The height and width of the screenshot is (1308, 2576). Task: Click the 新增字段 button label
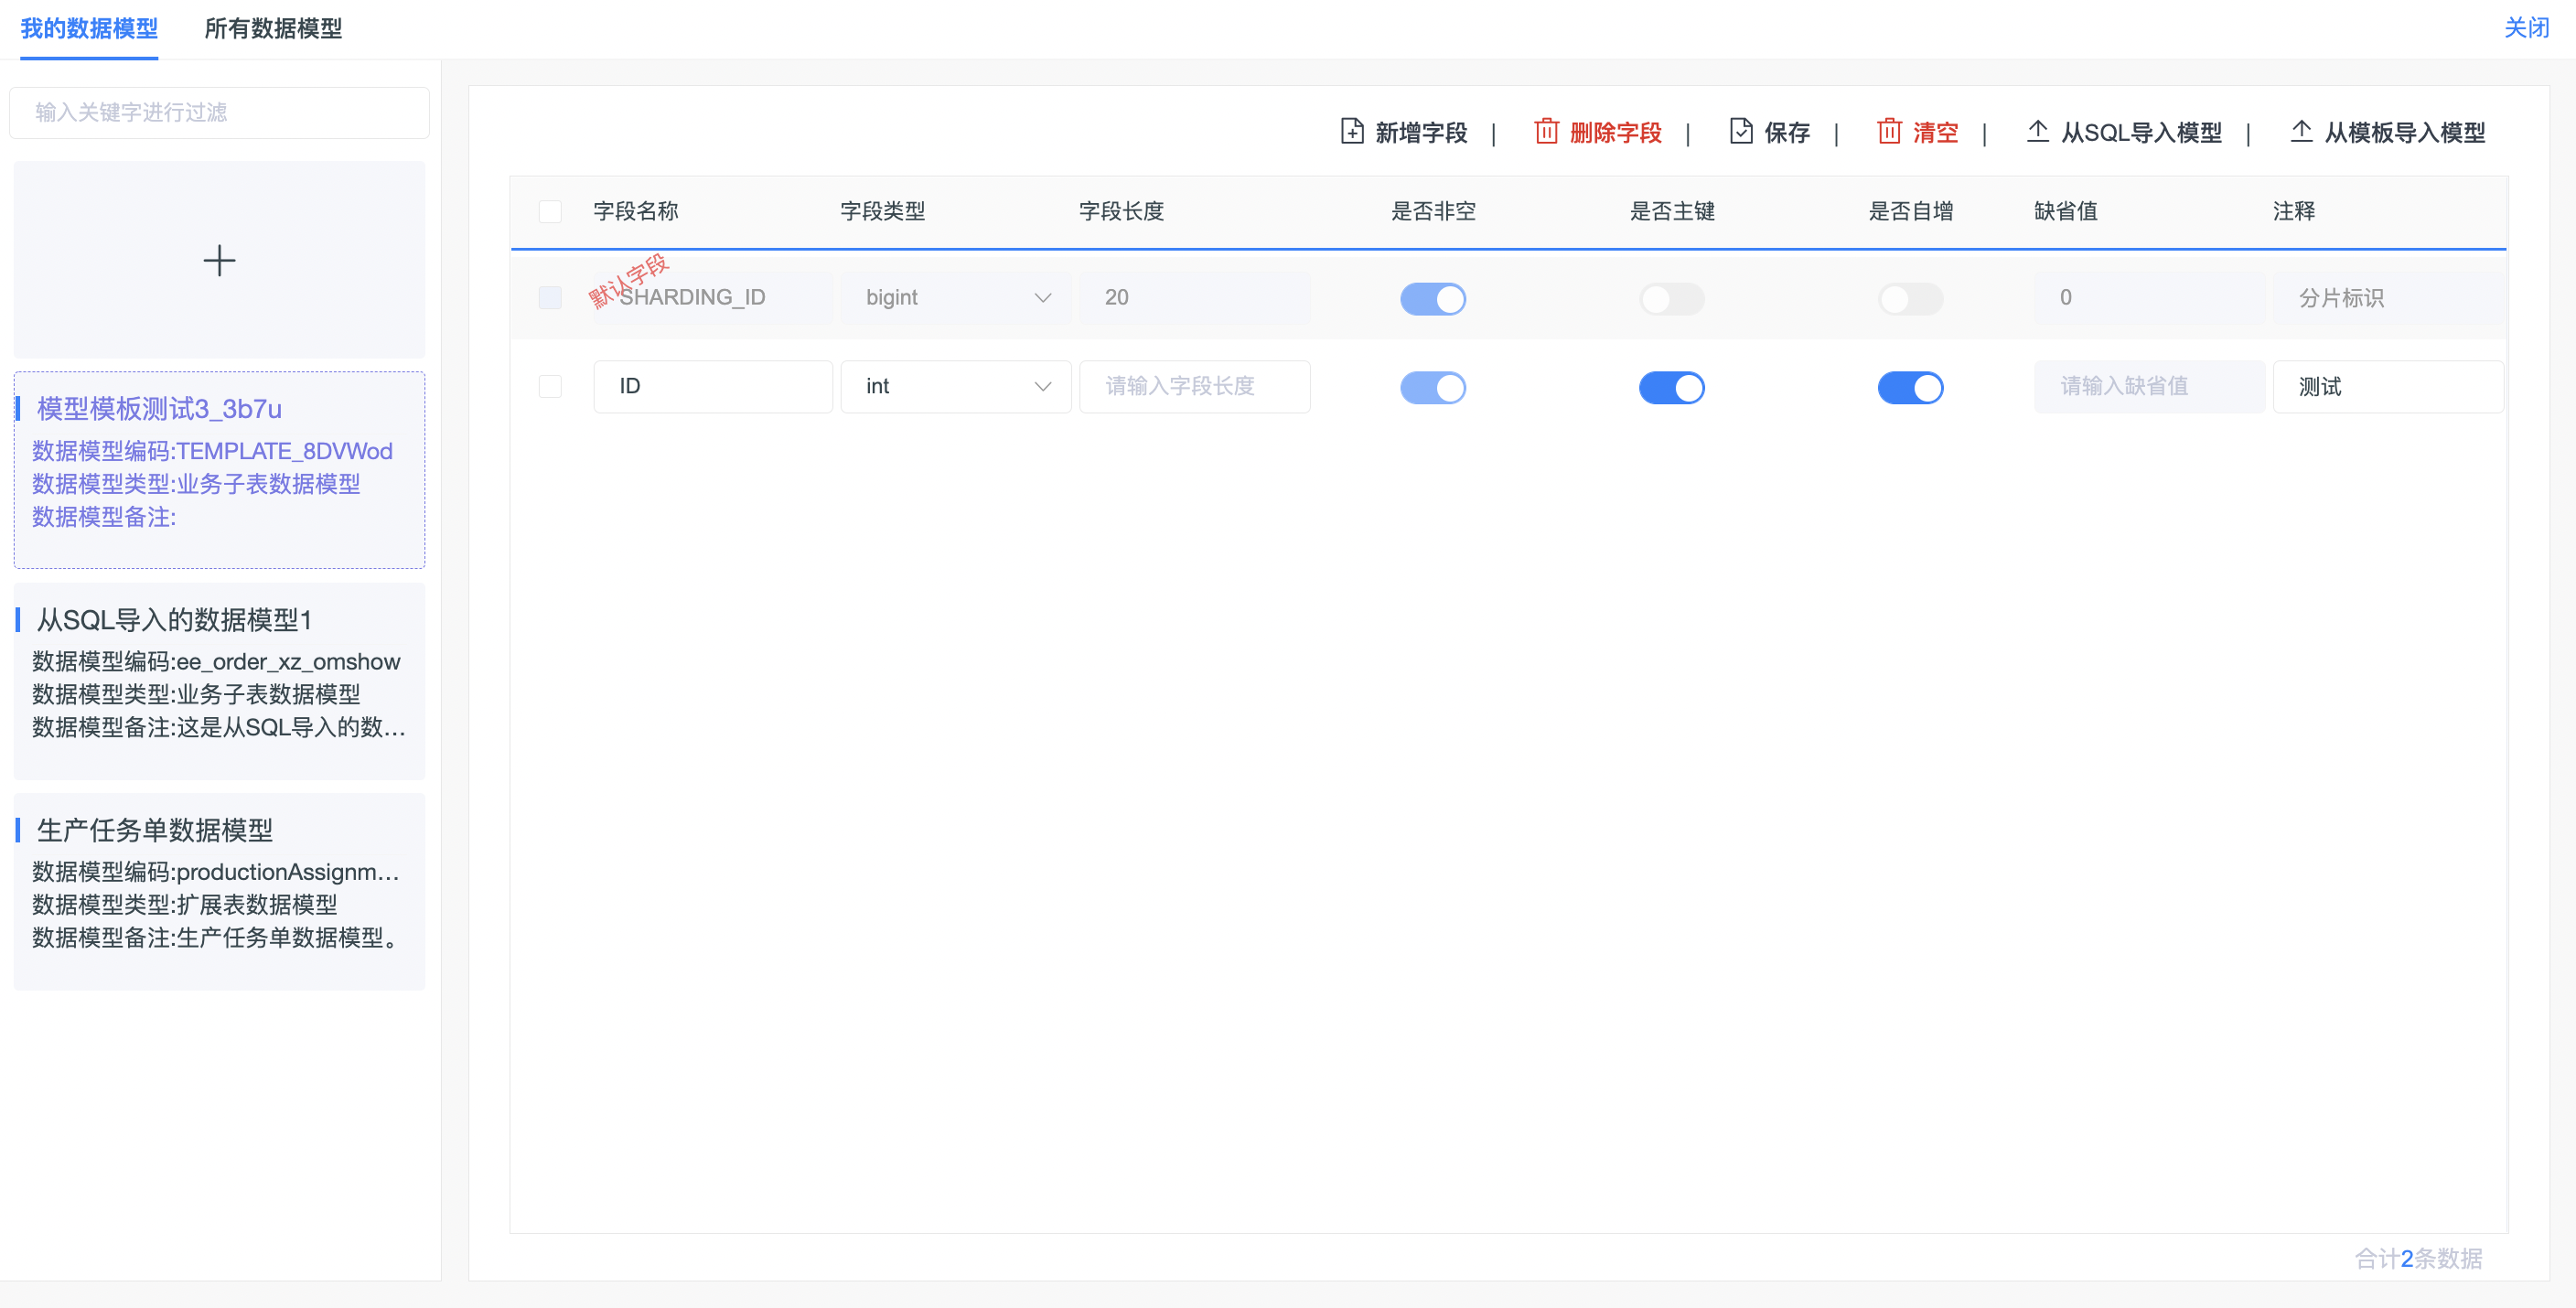tap(1421, 132)
